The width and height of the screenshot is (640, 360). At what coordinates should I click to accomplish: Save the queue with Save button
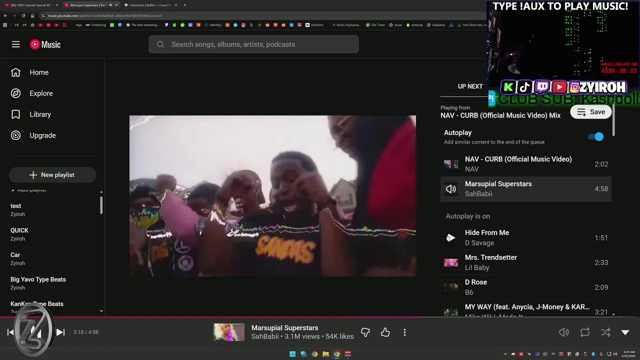coord(591,112)
